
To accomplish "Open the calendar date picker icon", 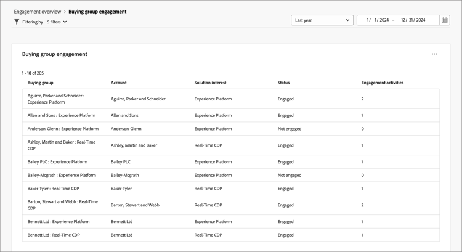I will tap(444, 20).
